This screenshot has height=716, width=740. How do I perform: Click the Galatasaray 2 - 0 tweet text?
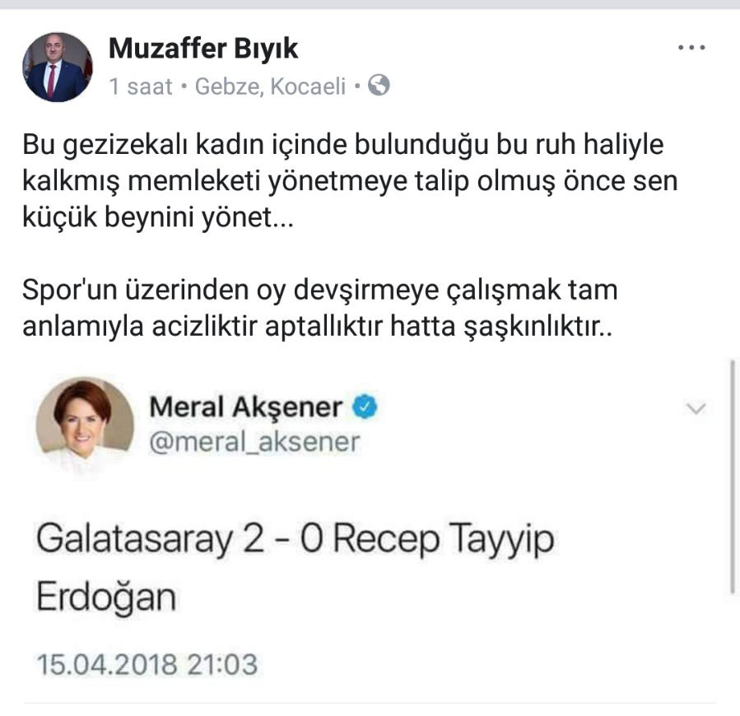click(296, 566)
